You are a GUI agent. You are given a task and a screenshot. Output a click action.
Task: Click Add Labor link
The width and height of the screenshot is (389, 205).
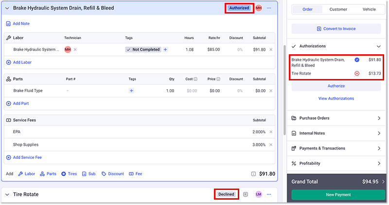[19, 63]
